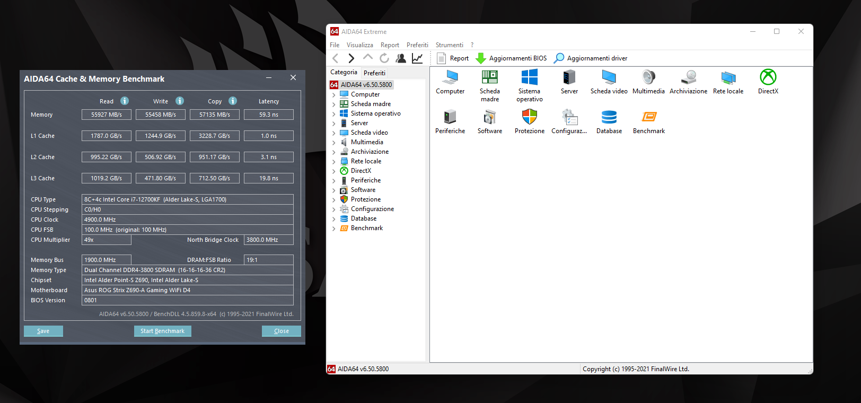Open the Preferiti menu in menu bar
This screenshot has width=861, height=403.
pyautogui.click(x=417, y=45)
